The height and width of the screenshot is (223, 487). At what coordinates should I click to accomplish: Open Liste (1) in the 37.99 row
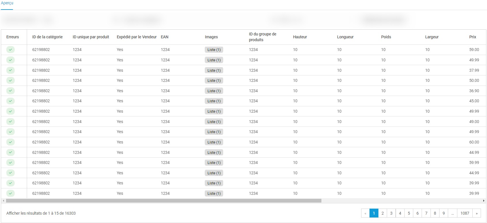pos(214,70)
